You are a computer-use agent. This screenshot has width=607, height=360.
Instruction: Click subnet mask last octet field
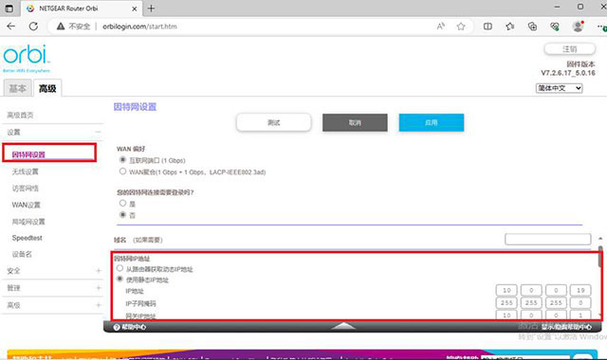click(x=580, y=303)
